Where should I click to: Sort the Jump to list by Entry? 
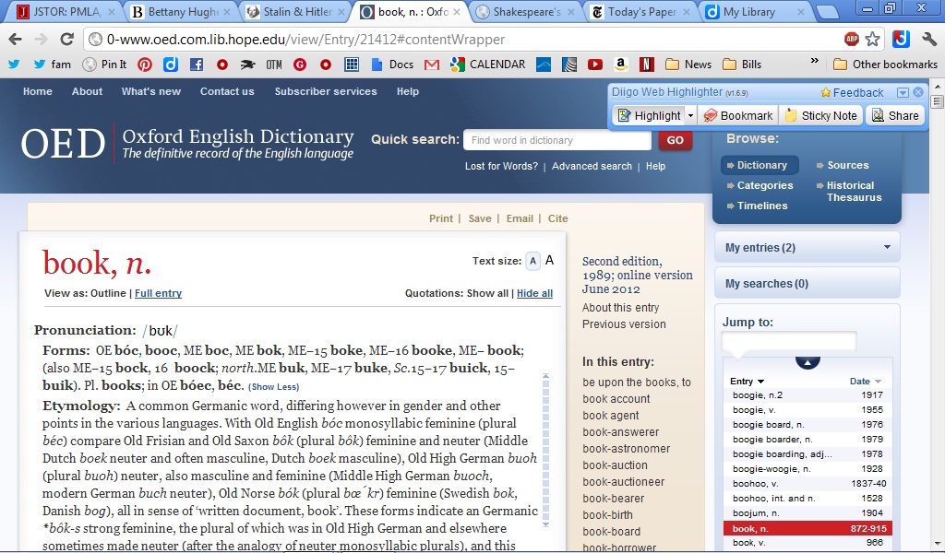(747, 382)
